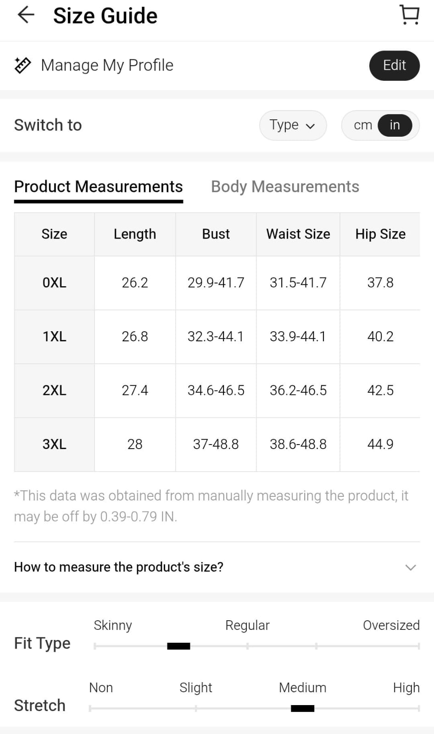Open the Type dropdown
Viewport: 434px width, 734px height.
point(292,125)
